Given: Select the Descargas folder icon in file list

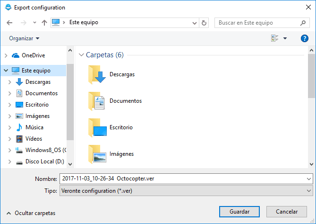Looking at the screenshot, I should tap(97, 74).
